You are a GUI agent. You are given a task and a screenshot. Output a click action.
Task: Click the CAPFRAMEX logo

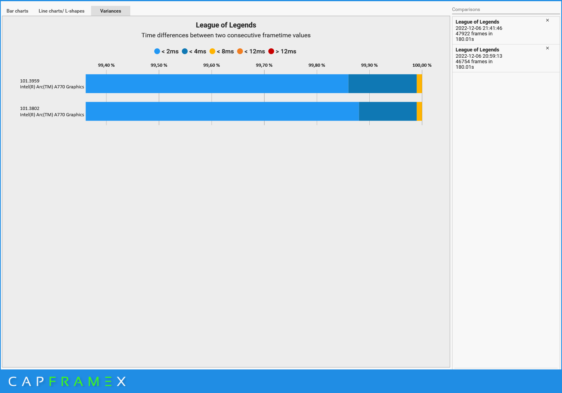click(67, 381)
